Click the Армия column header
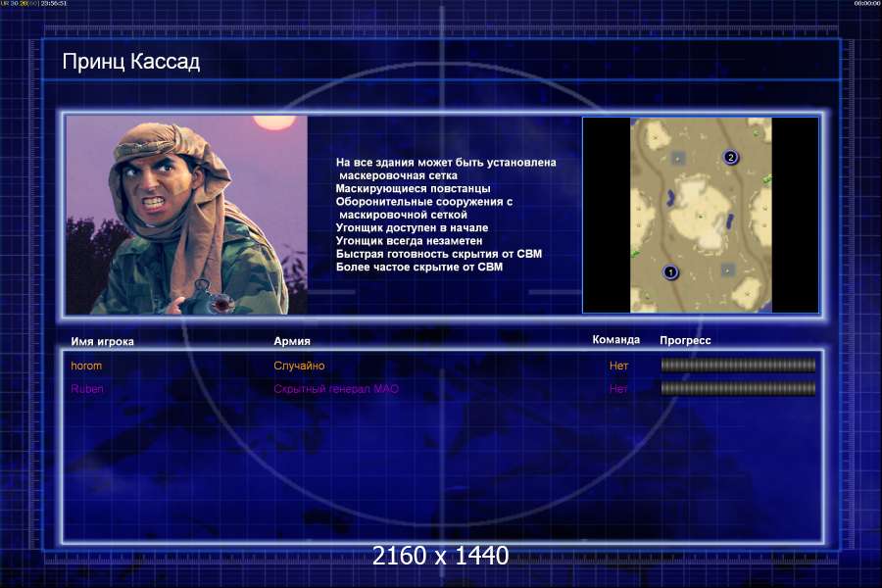 (292, 341)
